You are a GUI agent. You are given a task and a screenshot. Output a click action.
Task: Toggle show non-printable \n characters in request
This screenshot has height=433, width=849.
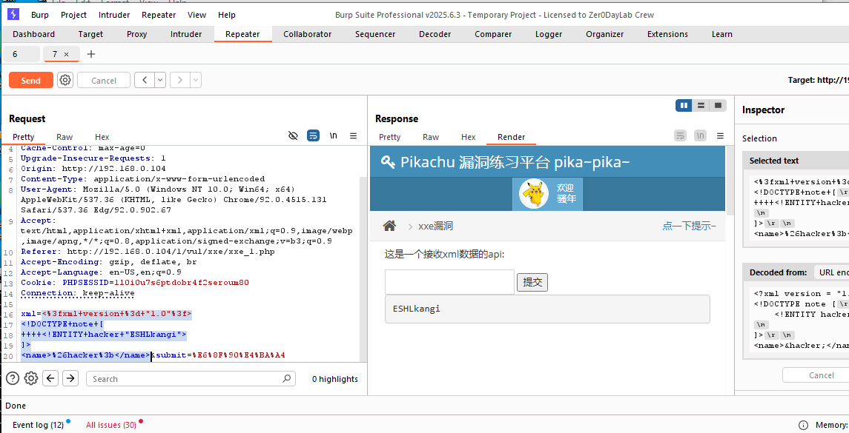(334, 135)
